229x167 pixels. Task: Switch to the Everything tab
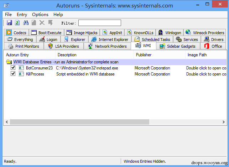pos(20,40)
